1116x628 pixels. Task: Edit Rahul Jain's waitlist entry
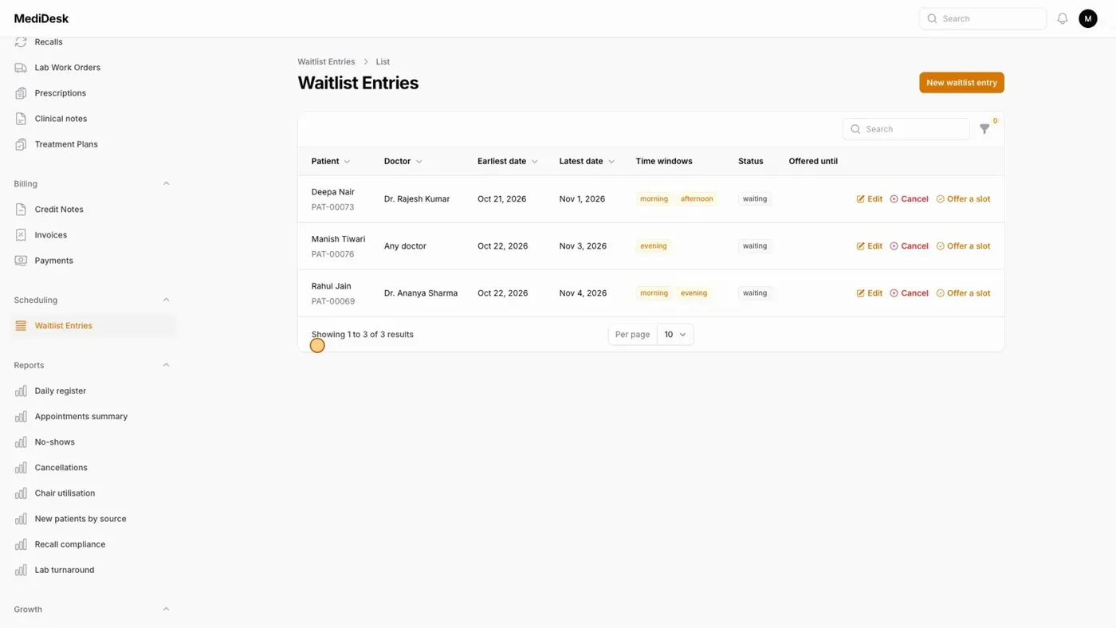coord(870,293)
